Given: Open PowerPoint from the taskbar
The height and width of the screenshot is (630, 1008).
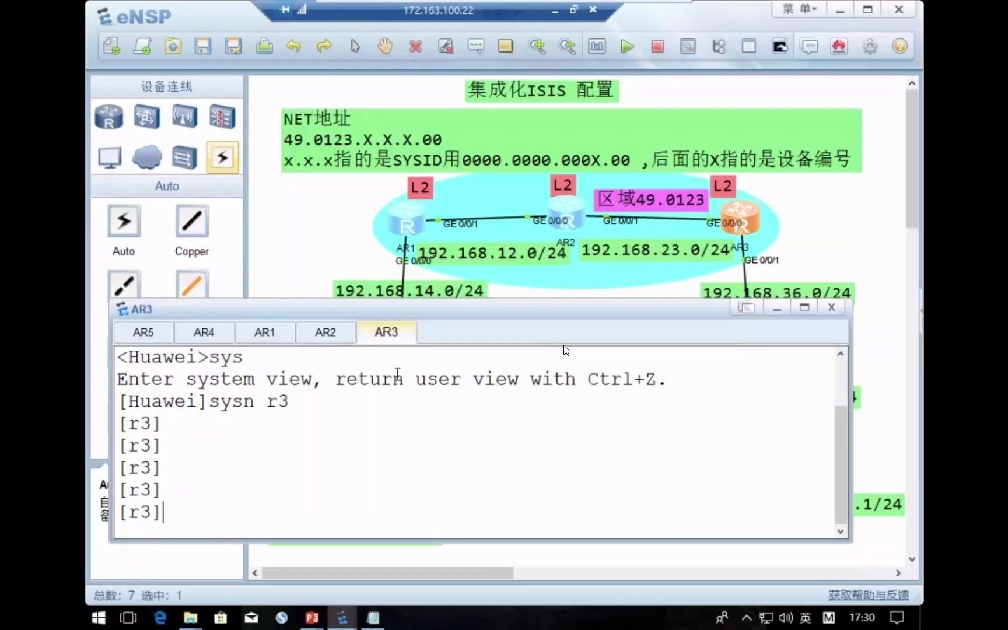Looking at the screenshot, I should [311, 618].
